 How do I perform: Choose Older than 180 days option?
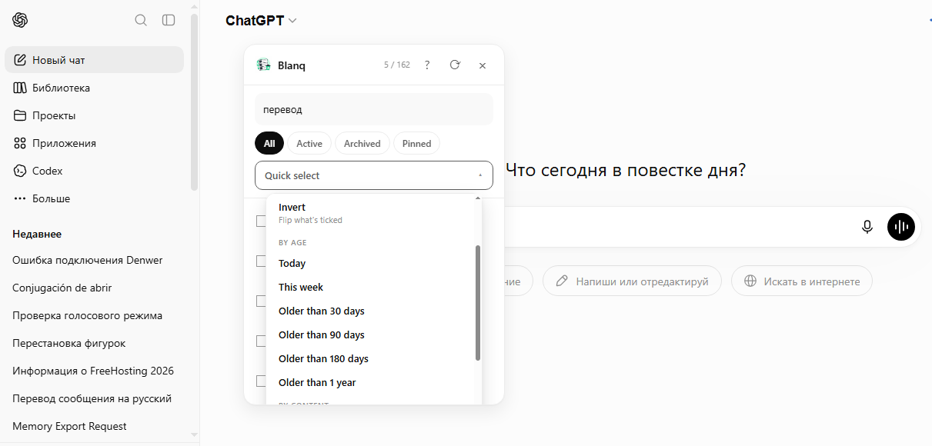coord(371,358)
